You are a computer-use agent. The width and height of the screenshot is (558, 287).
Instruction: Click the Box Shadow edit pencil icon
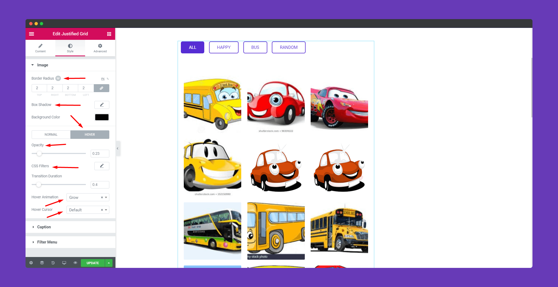pos(102,105)
